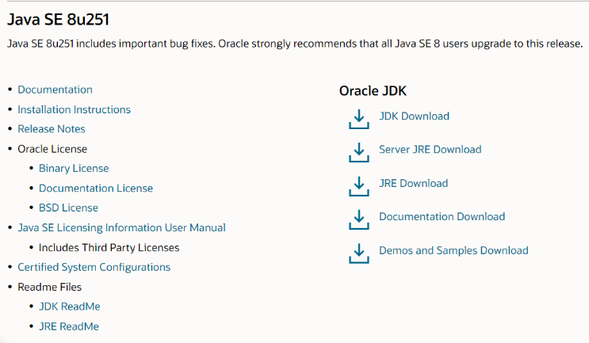Click download icon beside JRE Download
The width and height of the screenshot is (589, 343).
click(x=359, y=185)
